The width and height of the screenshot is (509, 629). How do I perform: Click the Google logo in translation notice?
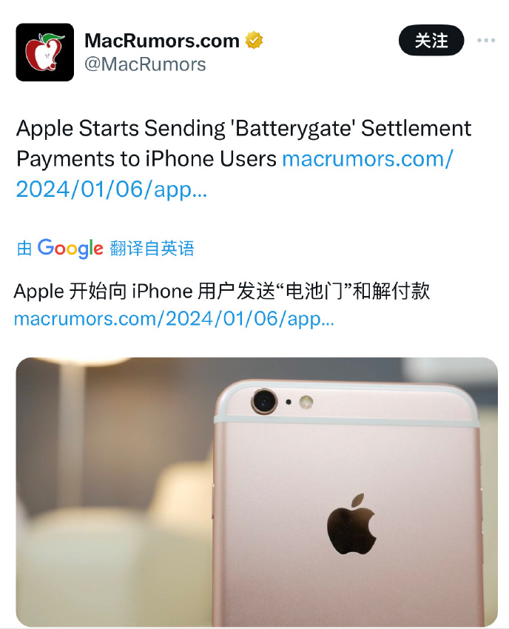pyautogui.click(x=70, y=249)
